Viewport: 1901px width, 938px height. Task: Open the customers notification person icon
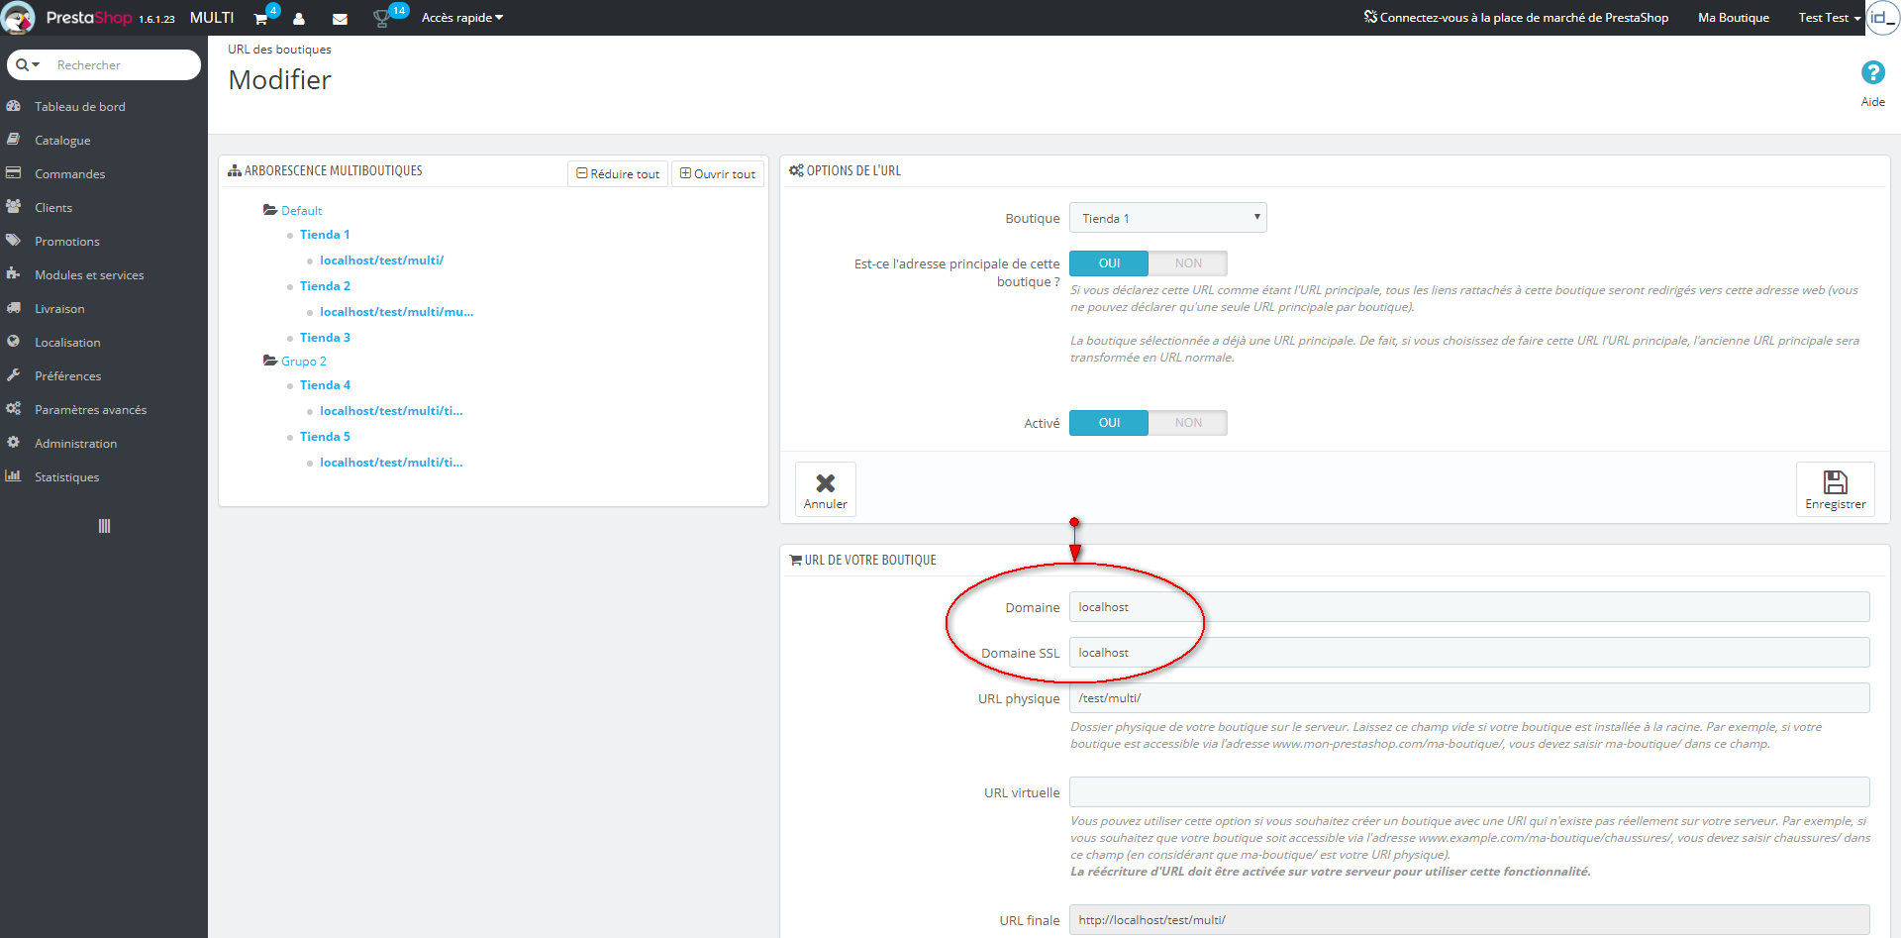[299, 19]
